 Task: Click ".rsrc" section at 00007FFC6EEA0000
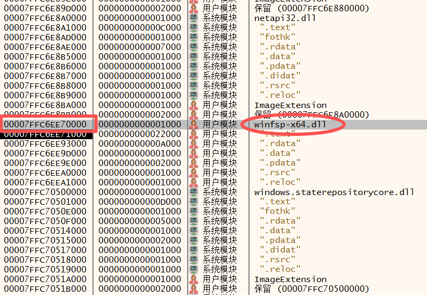(277, 172)
